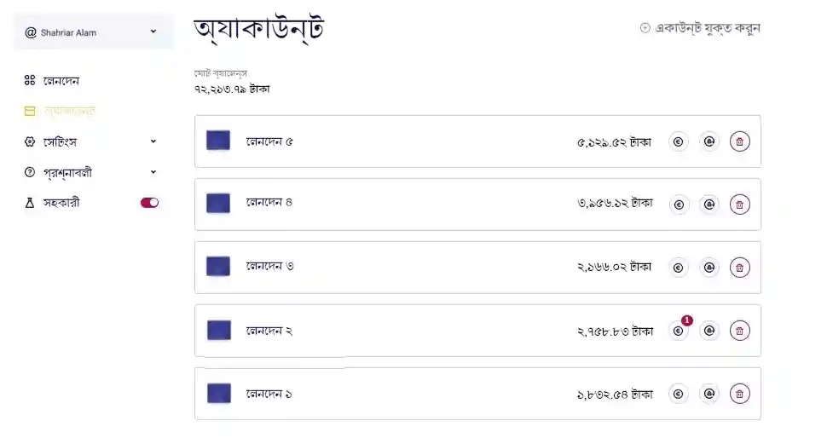Click the blue swatch of লেনদেন ৫
Screen dimensions: 827x438
[218, 141]
